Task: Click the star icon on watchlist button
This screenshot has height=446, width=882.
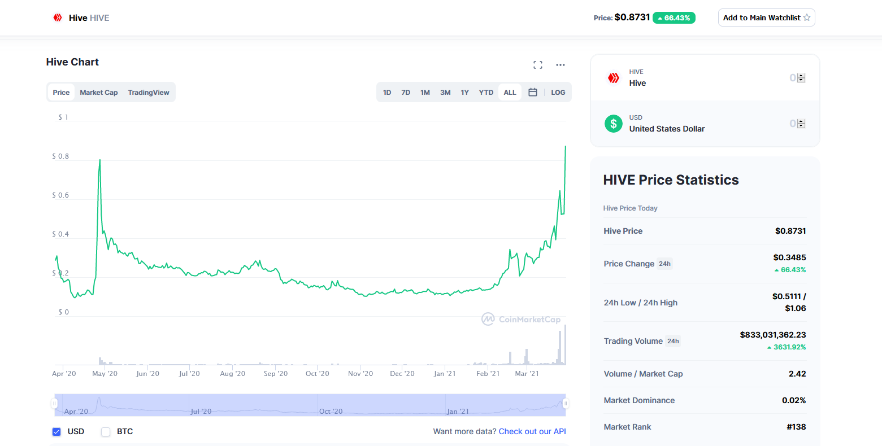Action: (807, 18)
